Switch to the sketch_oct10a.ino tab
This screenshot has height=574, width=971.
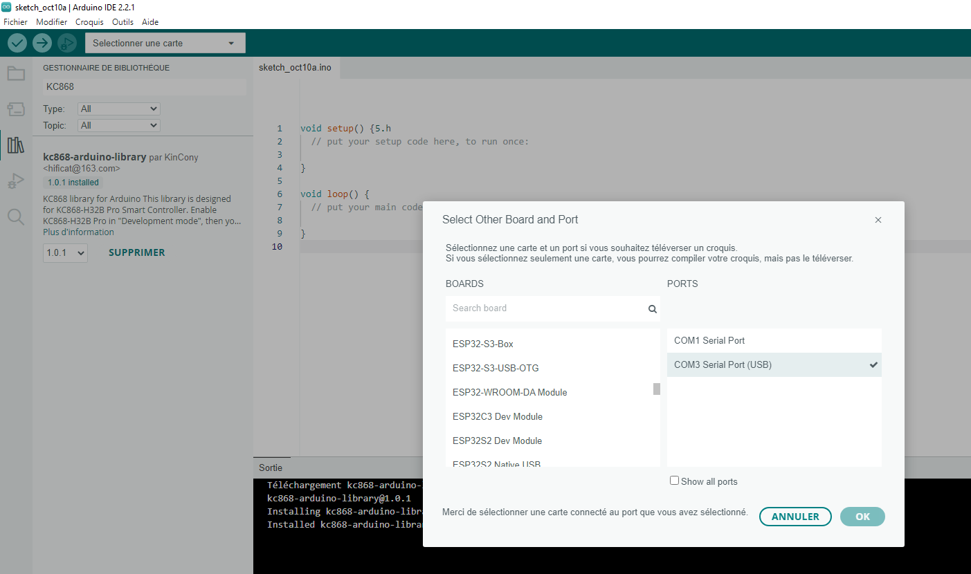click(x=295, y=68)
